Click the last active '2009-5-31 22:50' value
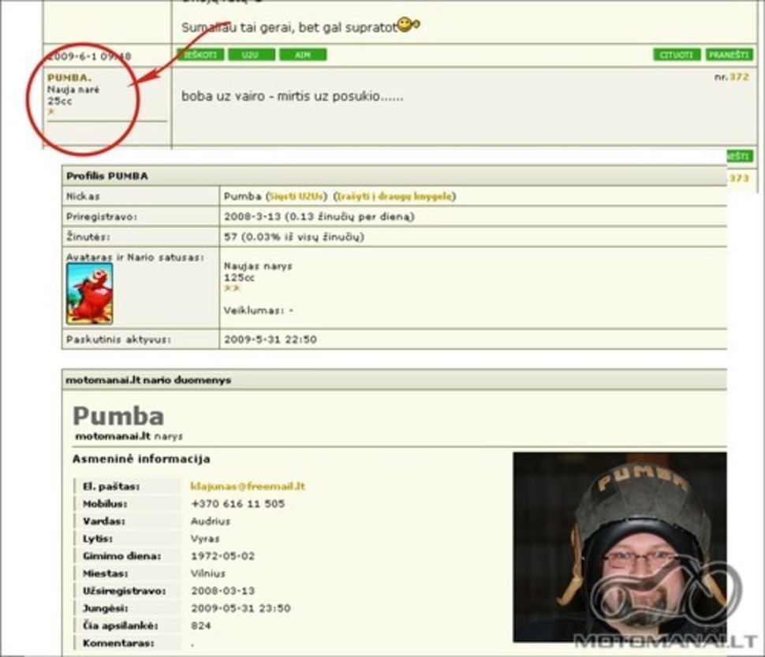Screen dimensions: 765x657 [x=271, y=340]
